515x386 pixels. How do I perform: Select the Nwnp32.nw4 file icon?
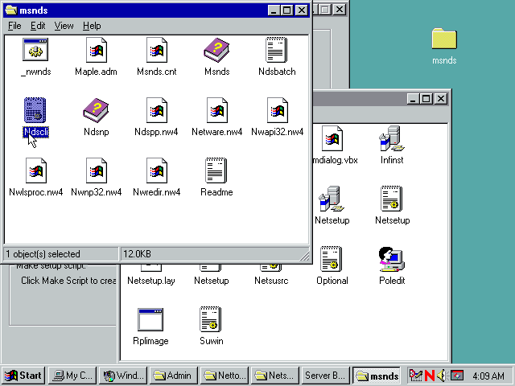[97, 170]
